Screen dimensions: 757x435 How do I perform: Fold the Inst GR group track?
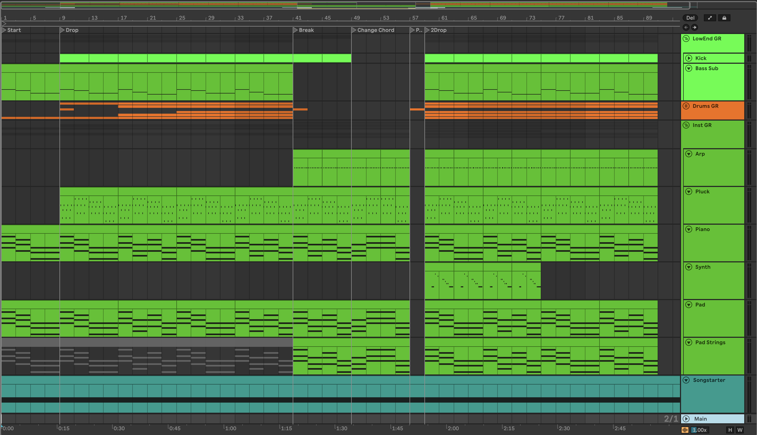686,125
